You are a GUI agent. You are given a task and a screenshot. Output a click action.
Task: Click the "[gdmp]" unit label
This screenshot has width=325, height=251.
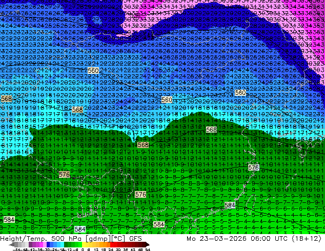pos(98,239)
